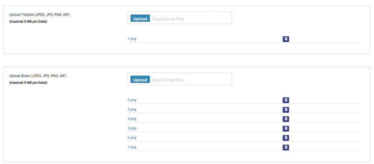374x164 pixels.
Task: Click the Upload button for Titelbild
Action: pos(140,18)
